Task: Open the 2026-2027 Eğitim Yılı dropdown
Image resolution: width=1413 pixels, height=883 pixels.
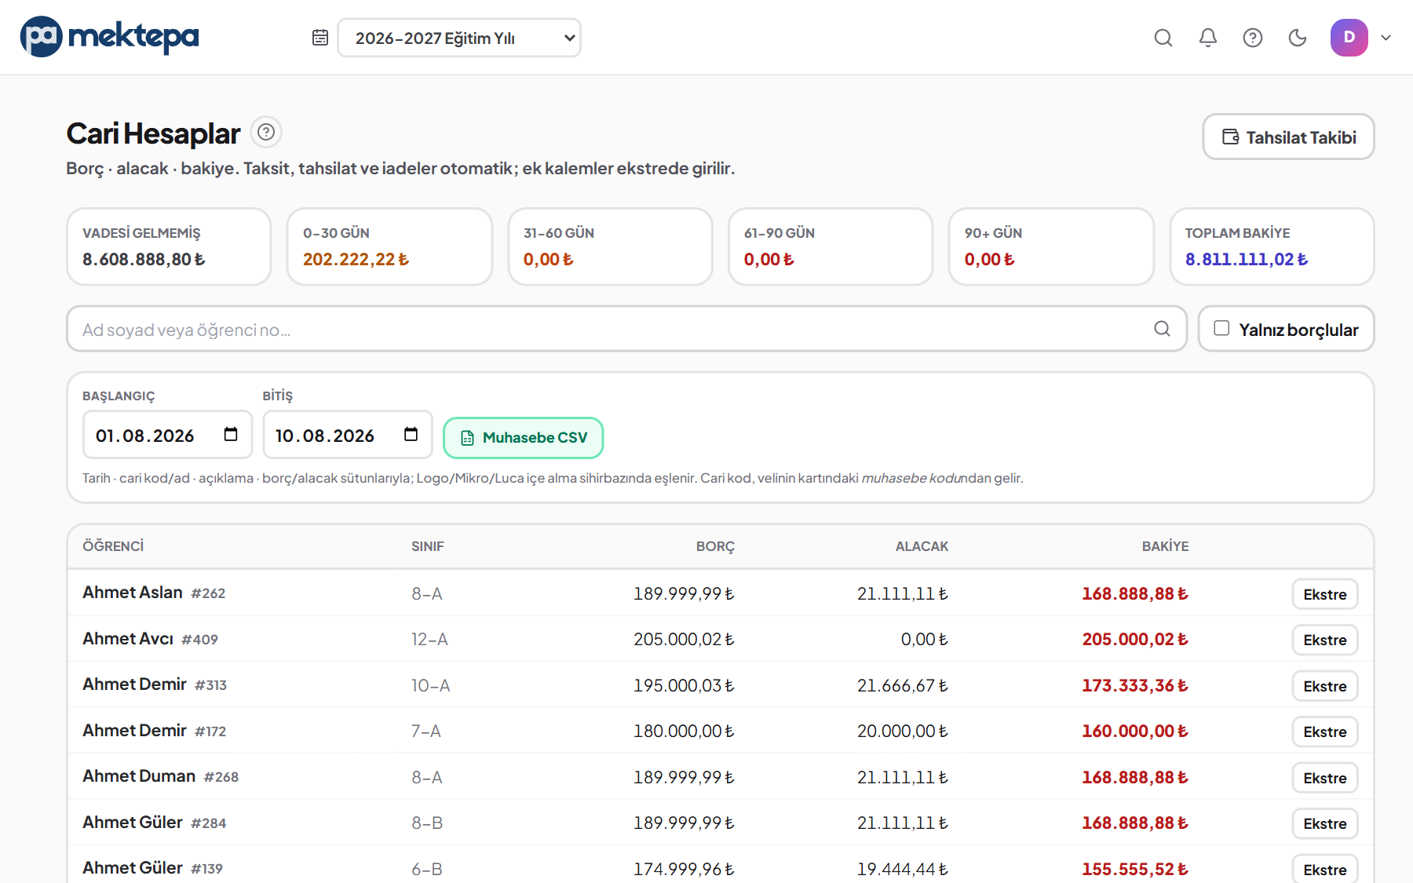Action: coord(459,38)
